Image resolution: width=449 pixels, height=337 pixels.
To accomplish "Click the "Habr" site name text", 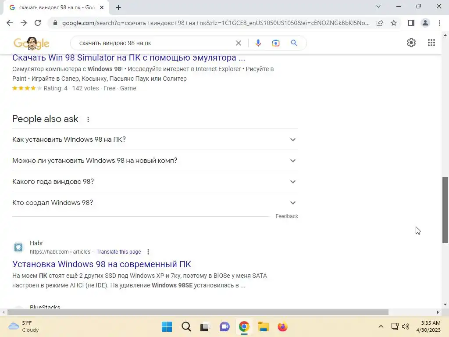I will (36, 243).
